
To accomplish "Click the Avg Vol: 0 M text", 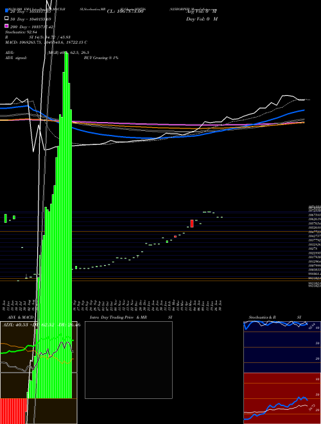I will (202, 12).
